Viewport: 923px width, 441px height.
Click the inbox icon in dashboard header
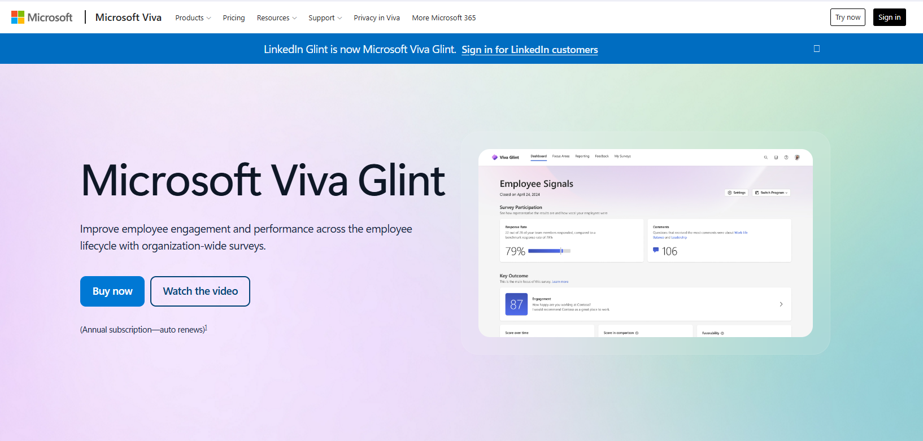tap(776, 158)
